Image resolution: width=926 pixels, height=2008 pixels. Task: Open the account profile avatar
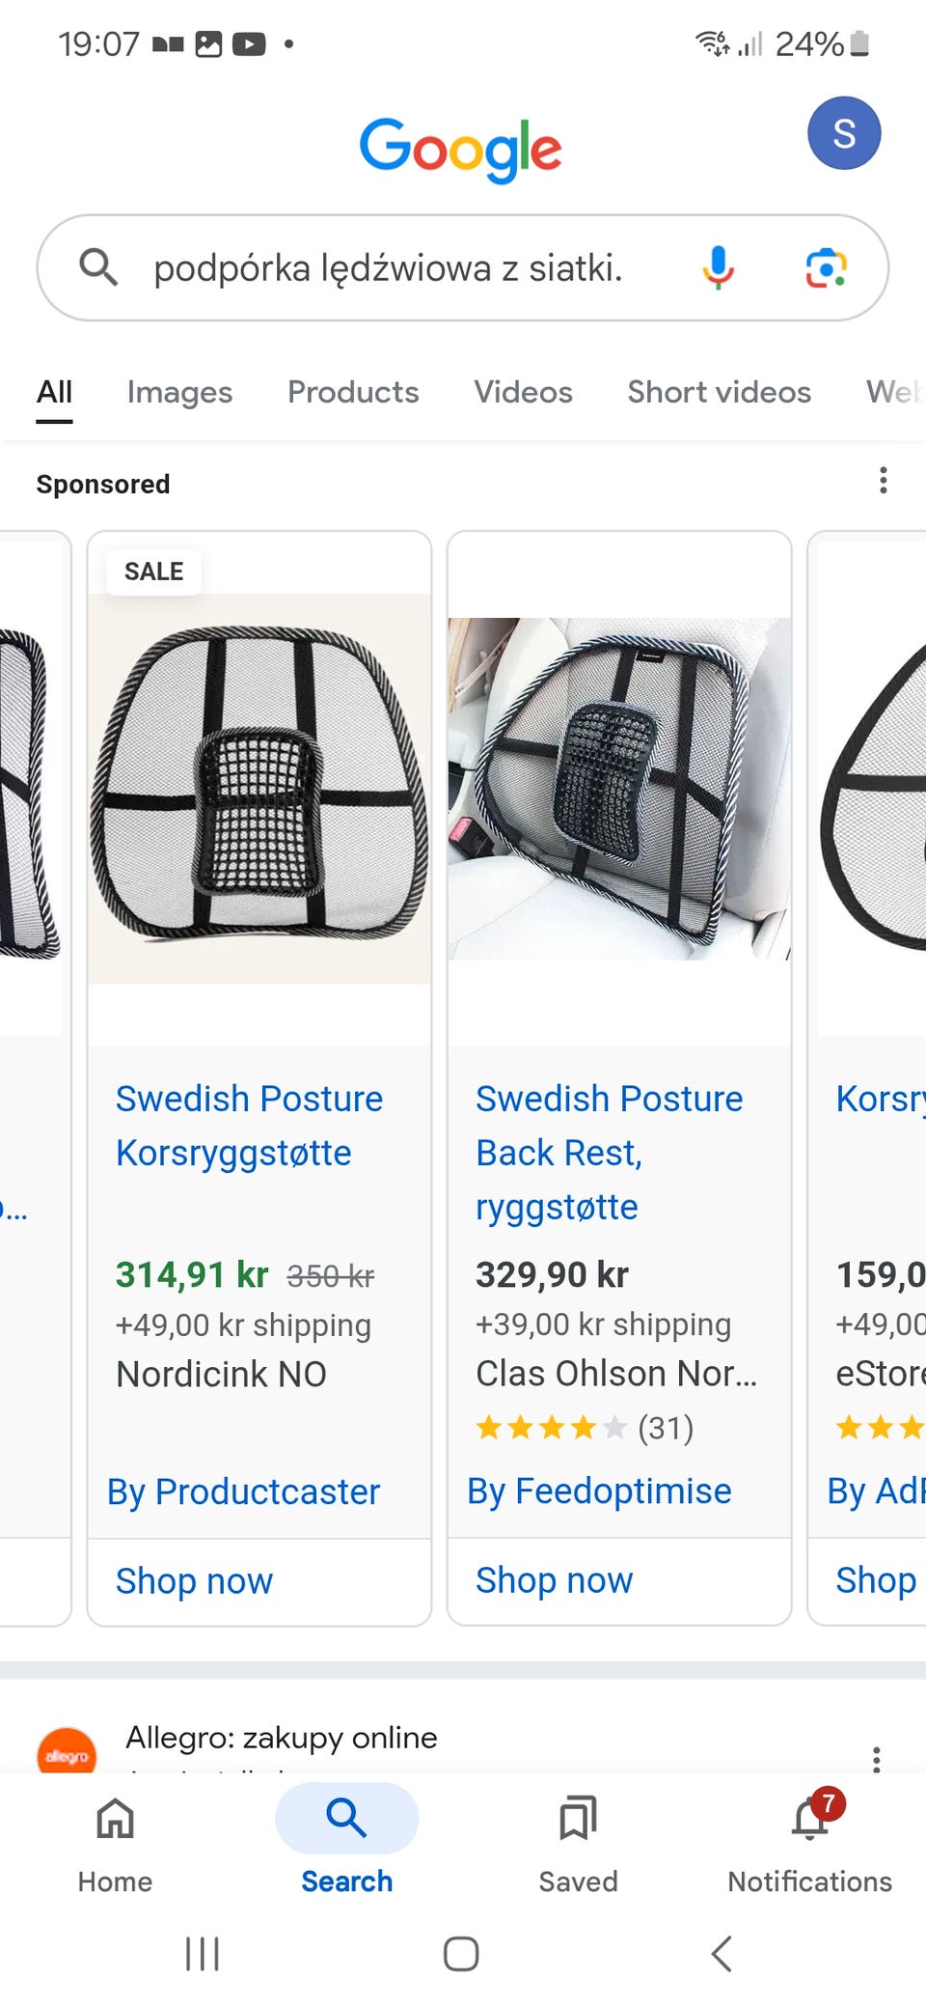pos(843,133)
